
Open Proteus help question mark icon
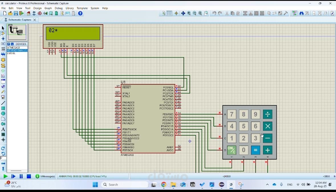(x=80, y=13)
